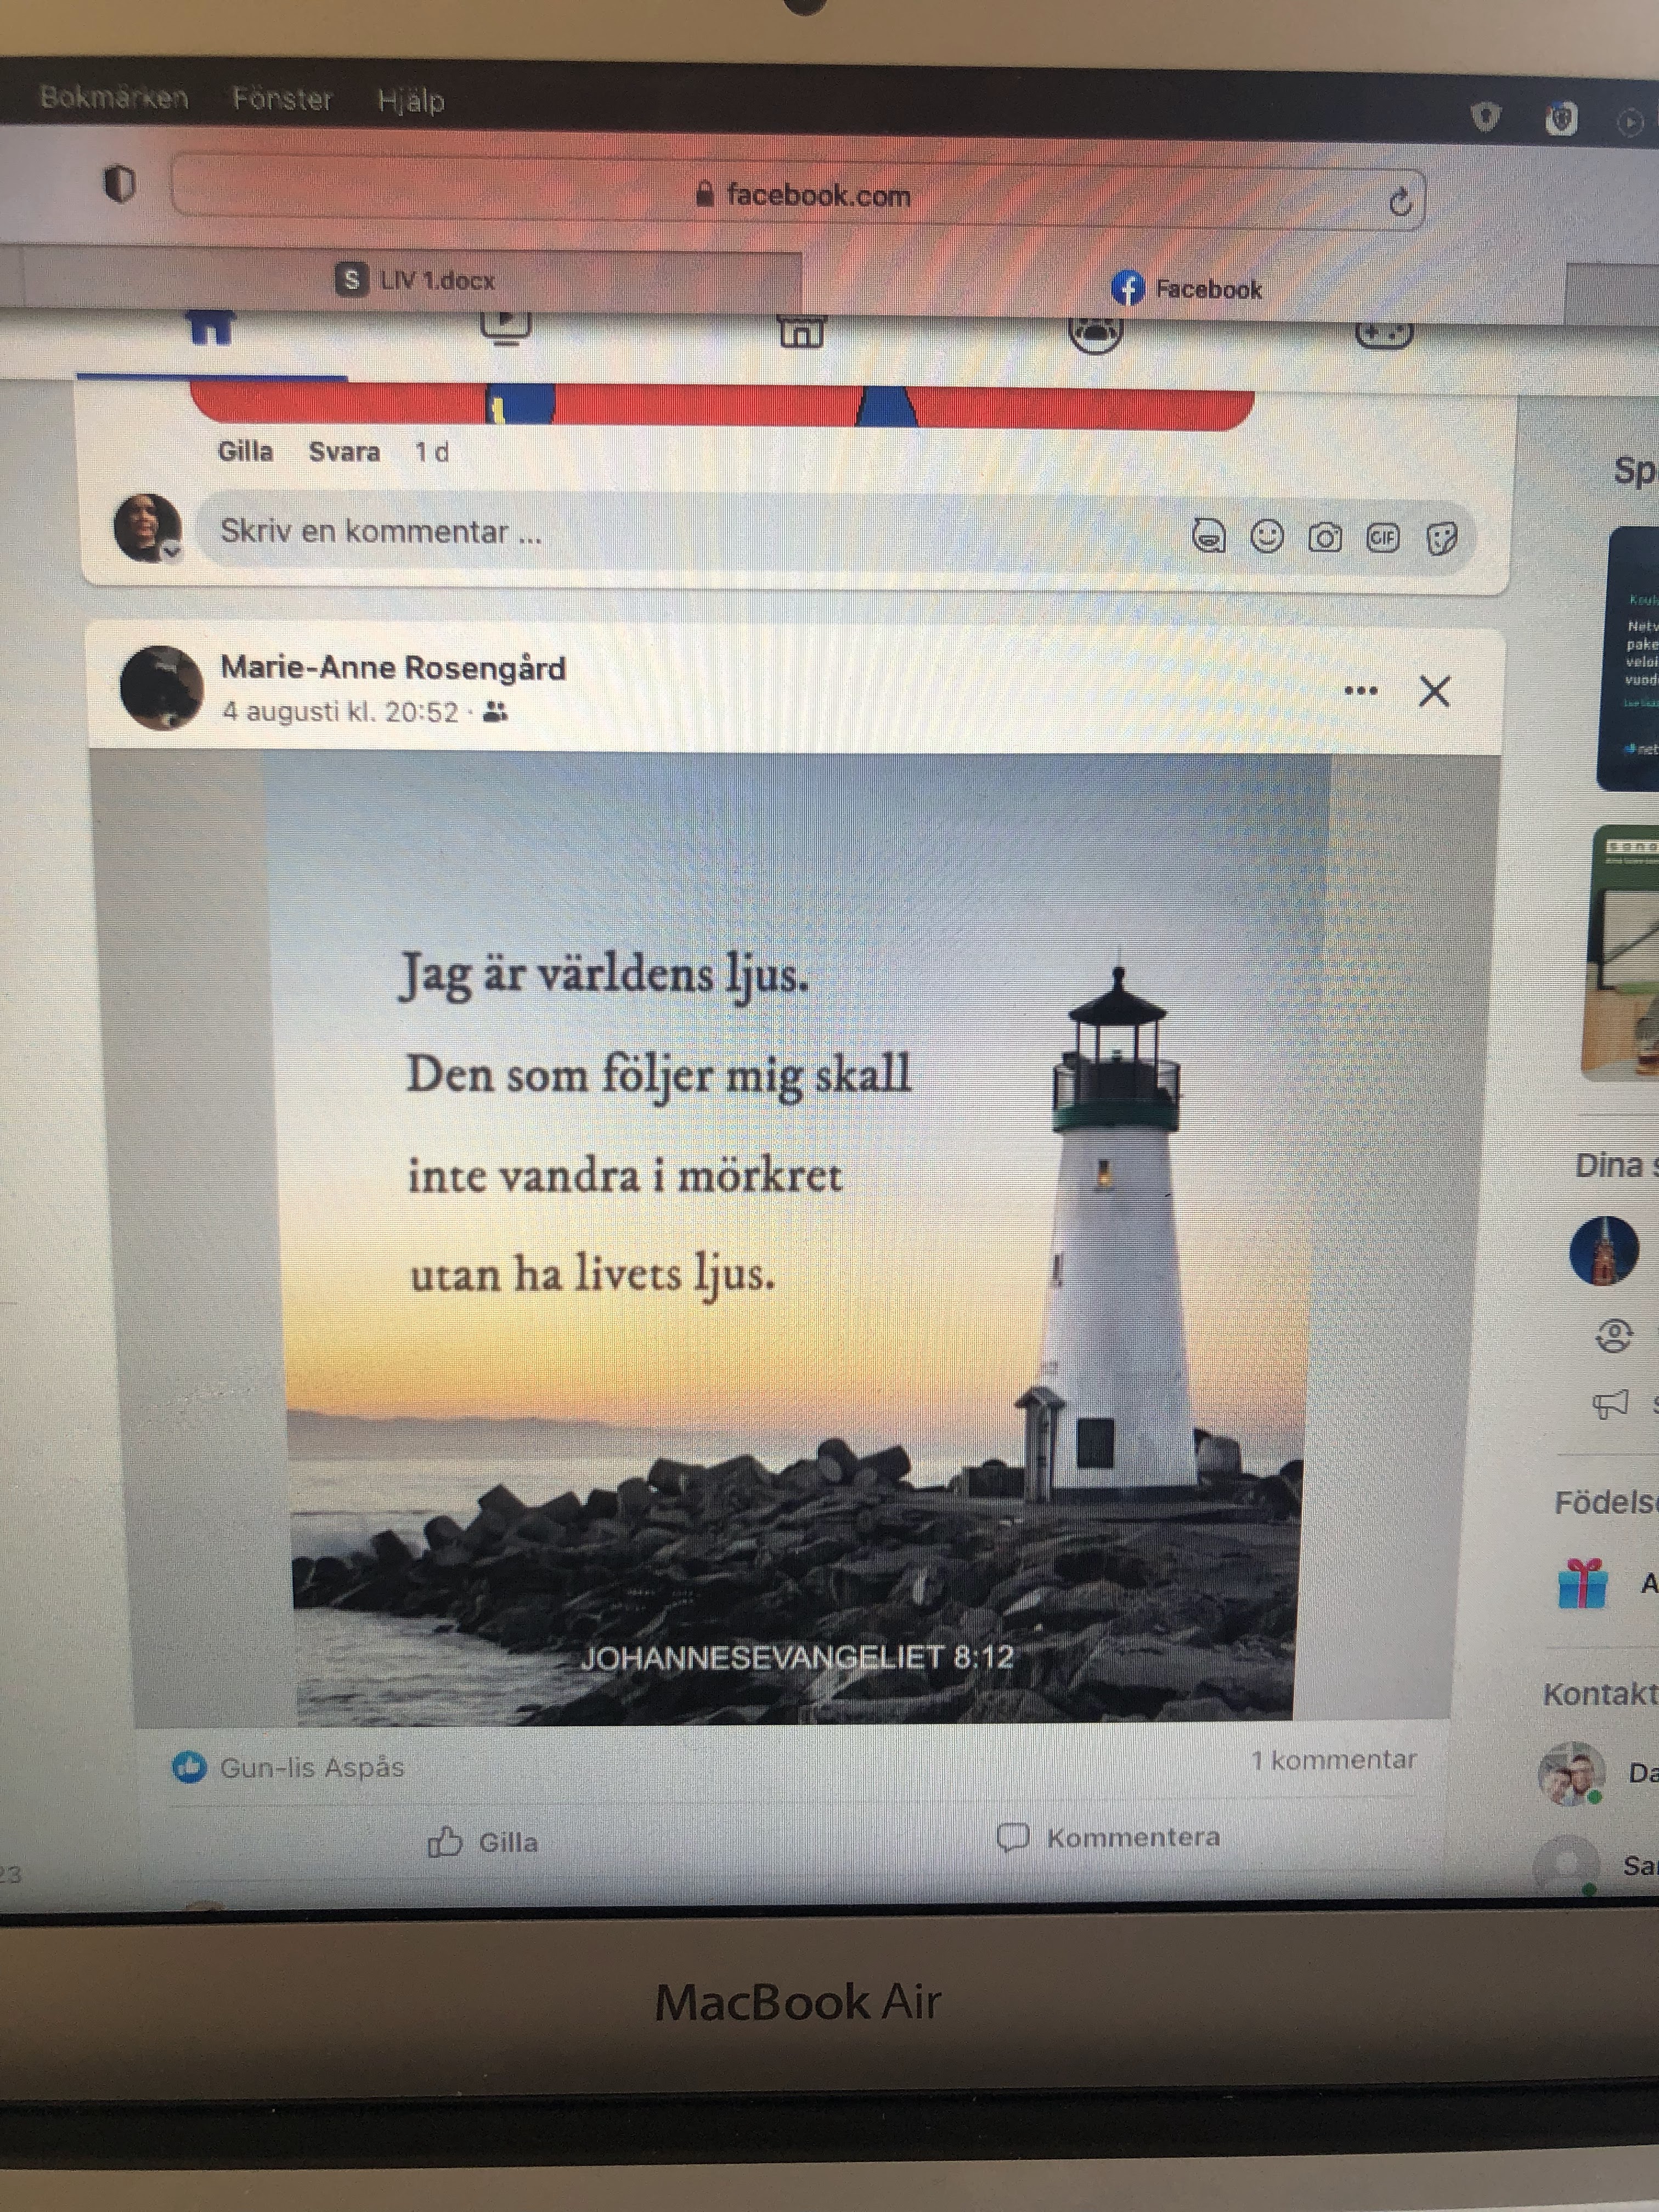The height and width of the screenshot is (2212, 1659).
Task: Switch profile via avatar arrow badge
Action: (172, 550)
